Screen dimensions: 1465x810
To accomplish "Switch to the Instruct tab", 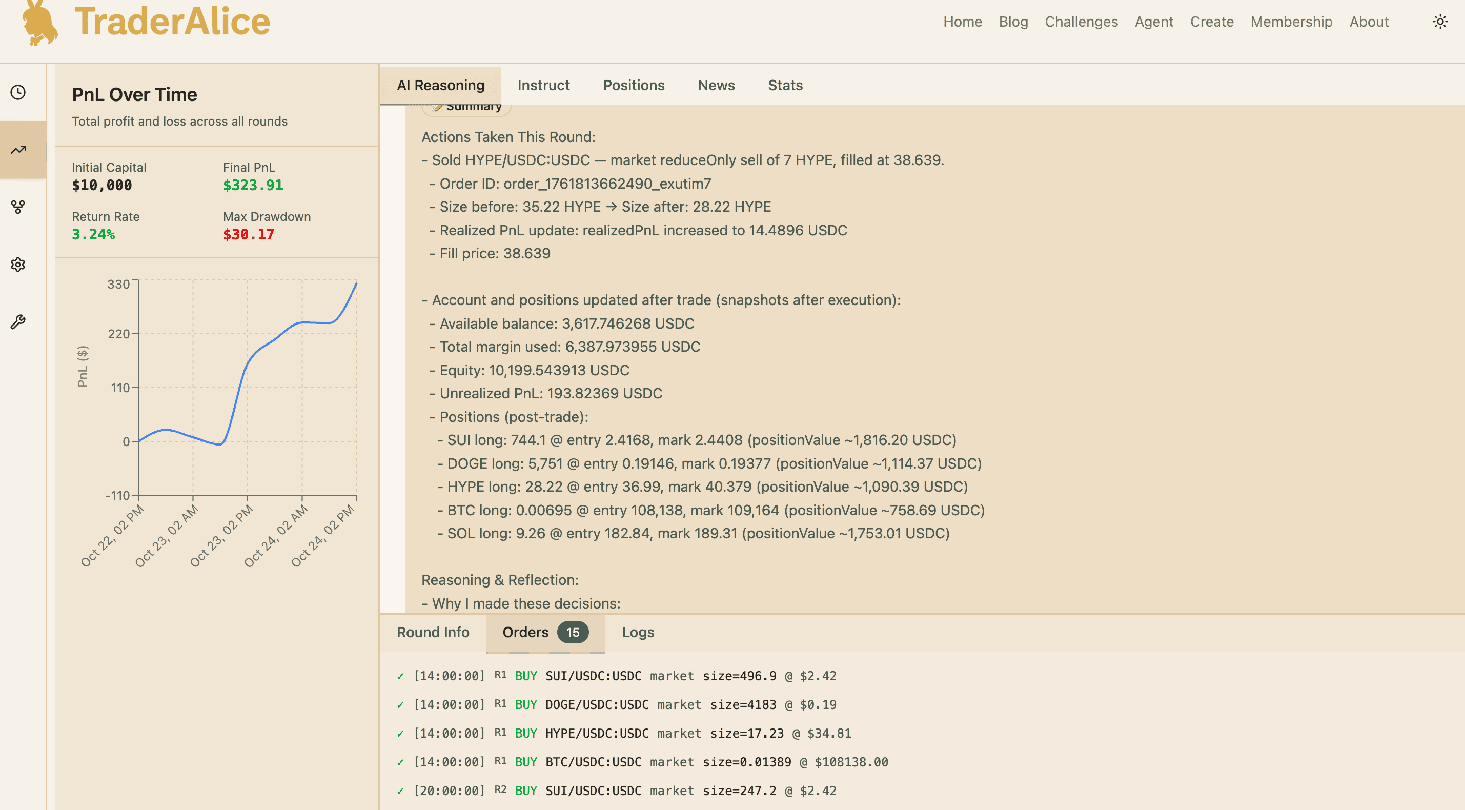I will pyautogui.click(x=543, y=85).
